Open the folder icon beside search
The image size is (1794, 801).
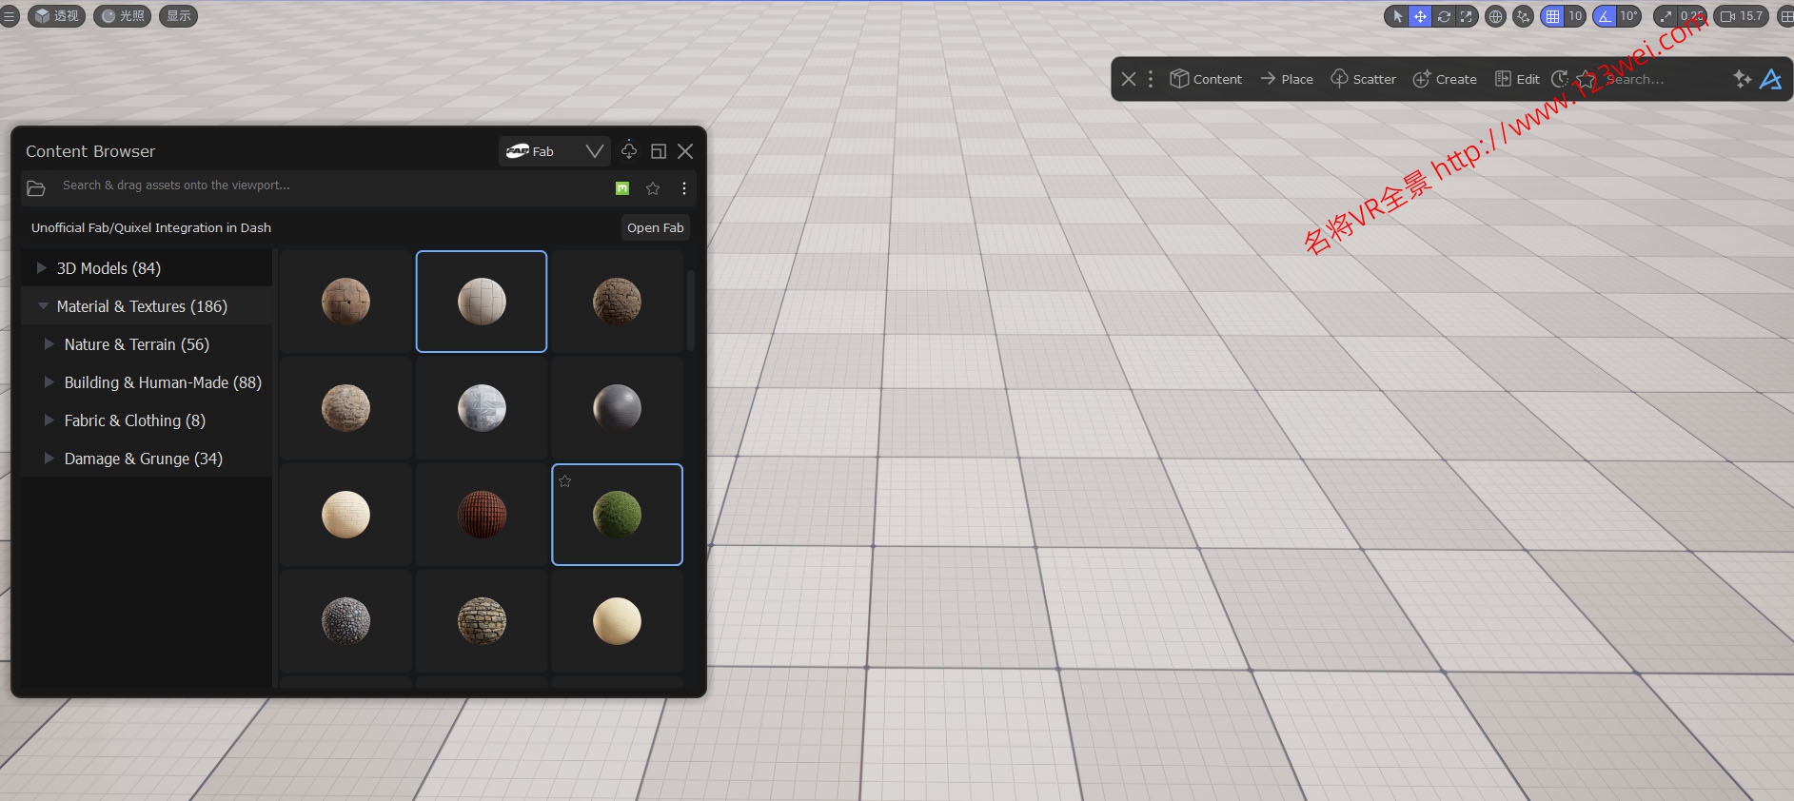[x=36, y=188]
